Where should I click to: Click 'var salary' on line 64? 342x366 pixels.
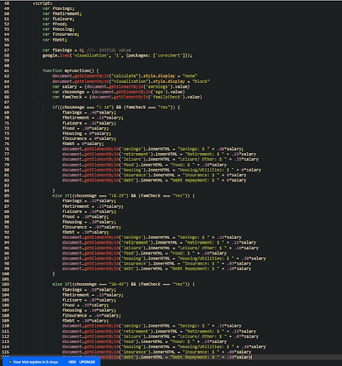[64, 86]
